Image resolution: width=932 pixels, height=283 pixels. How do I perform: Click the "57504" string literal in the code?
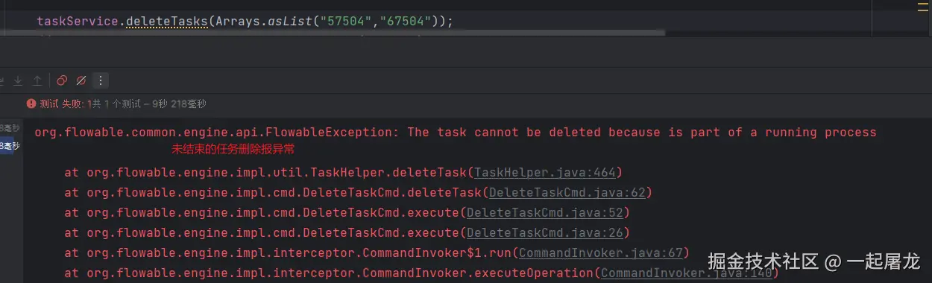345,21
